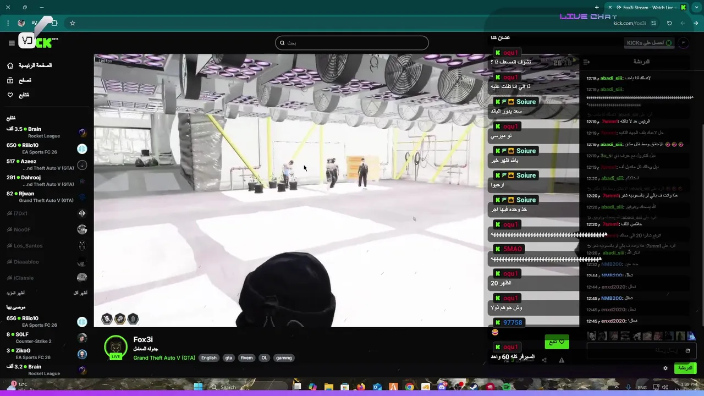
Task: Select the gta tag
Action: 229,358
